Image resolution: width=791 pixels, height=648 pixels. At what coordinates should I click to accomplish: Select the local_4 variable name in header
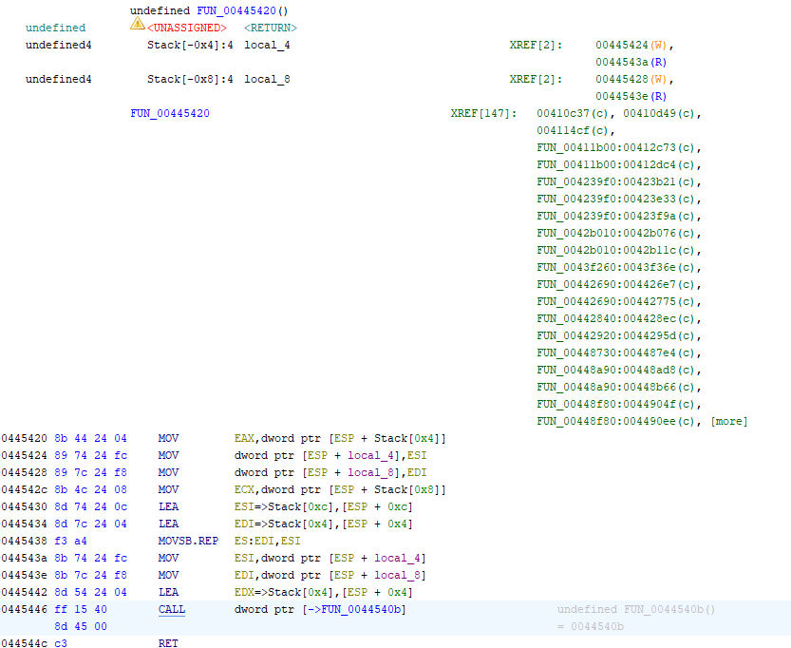click(268, 45)
